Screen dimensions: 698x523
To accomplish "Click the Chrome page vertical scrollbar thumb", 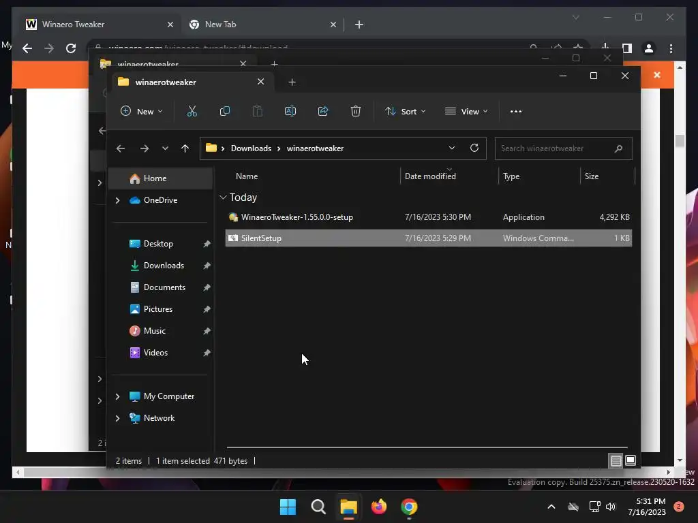I will click(680, 141).
